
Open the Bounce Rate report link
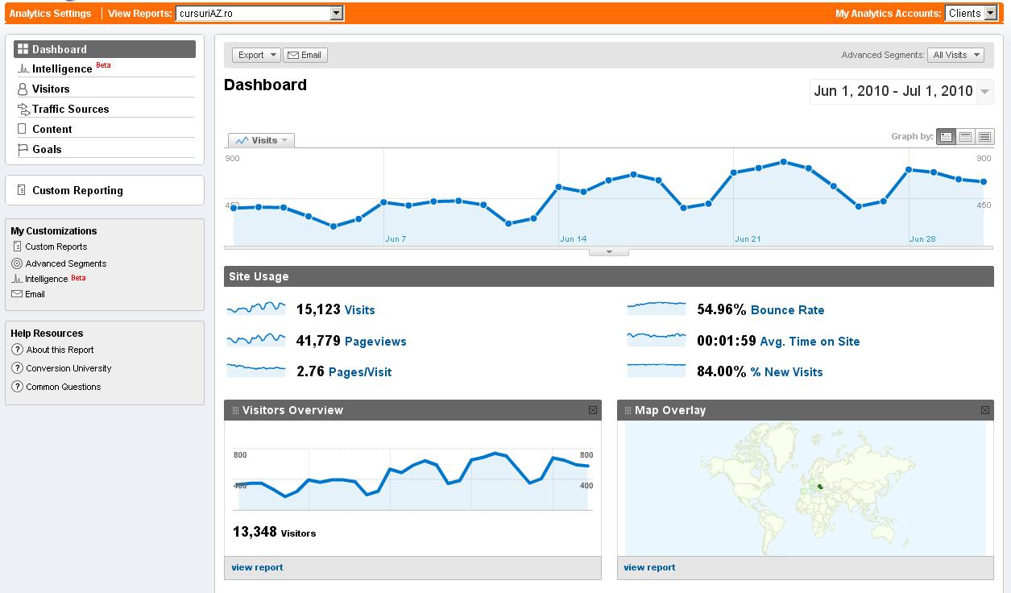(x=787, y=310)
